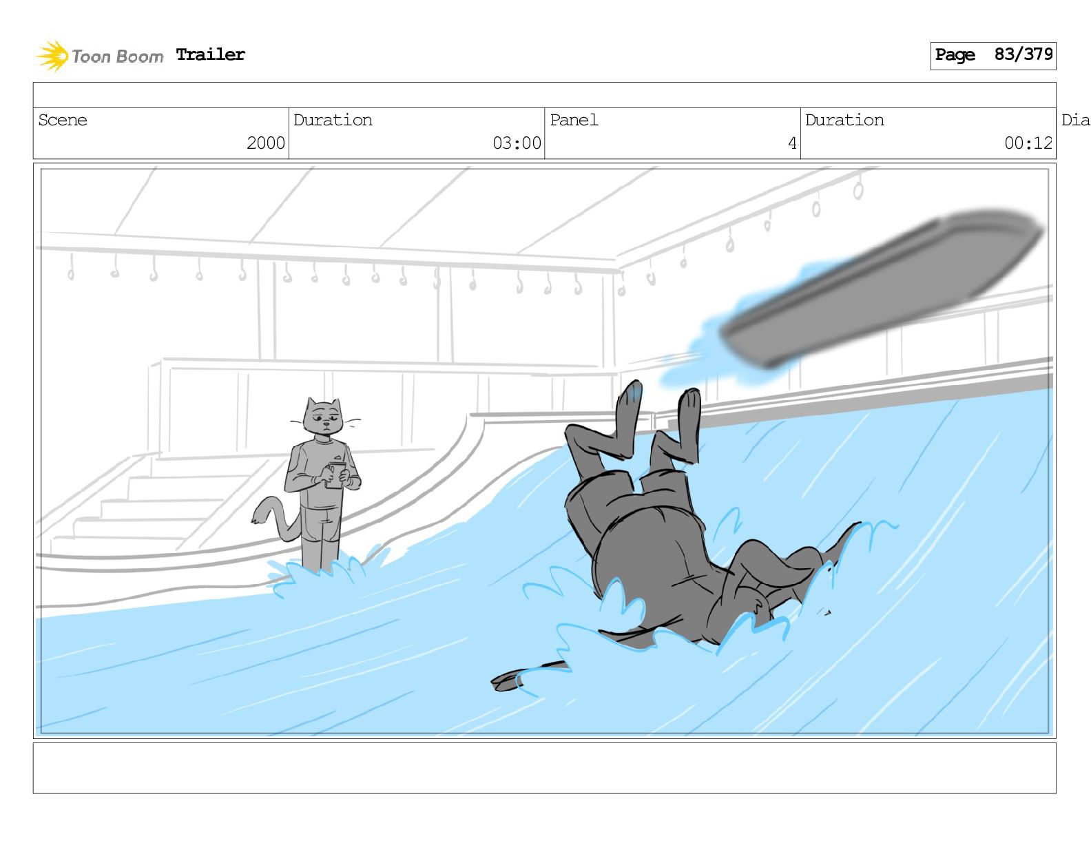Select panel number 4

[792, 143]
